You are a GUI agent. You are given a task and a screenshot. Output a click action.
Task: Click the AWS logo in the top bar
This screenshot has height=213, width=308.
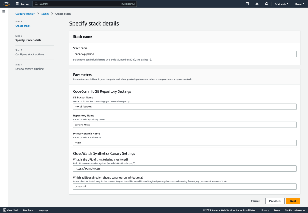tap(6, 4)
